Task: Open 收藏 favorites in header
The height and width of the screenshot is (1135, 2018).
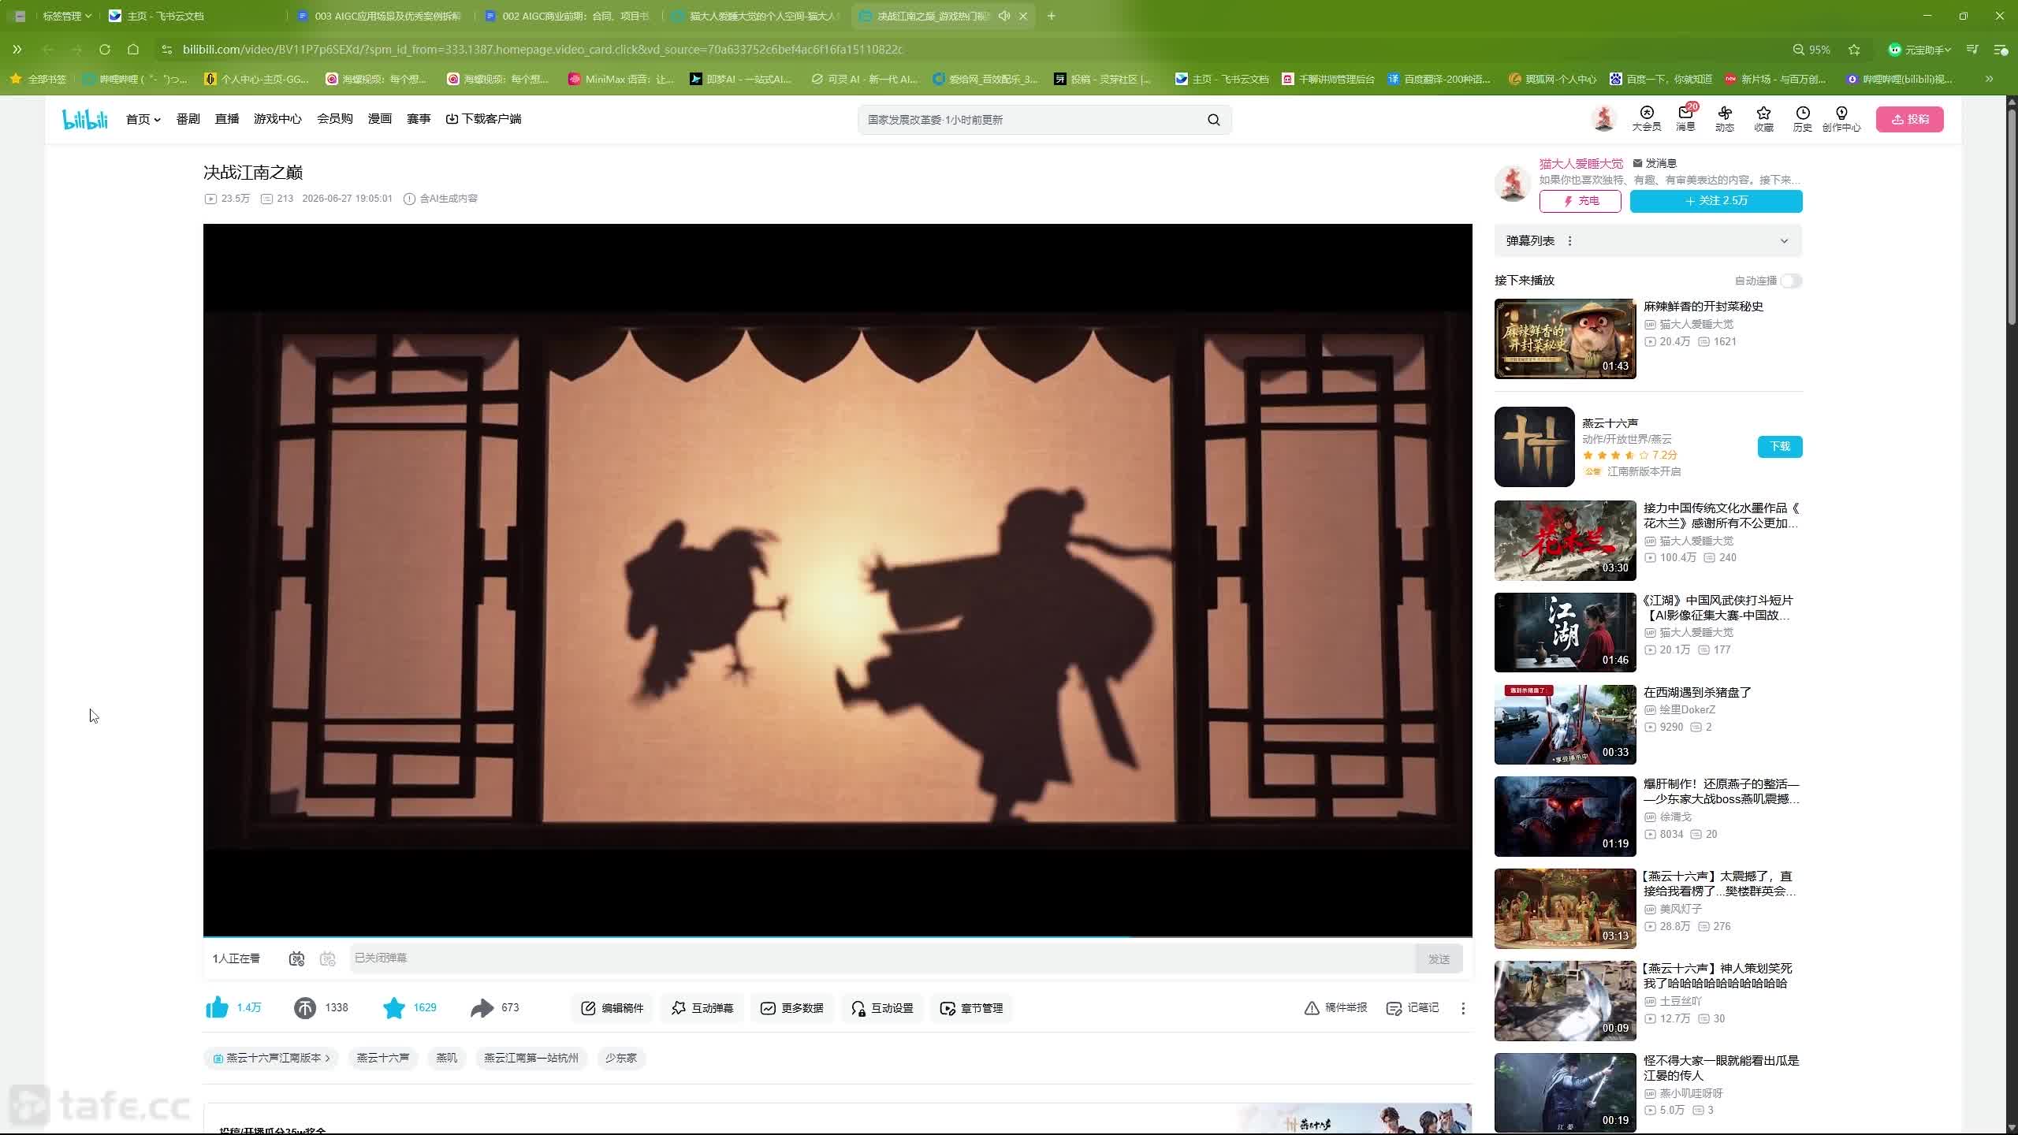Action: [1763, 119]
